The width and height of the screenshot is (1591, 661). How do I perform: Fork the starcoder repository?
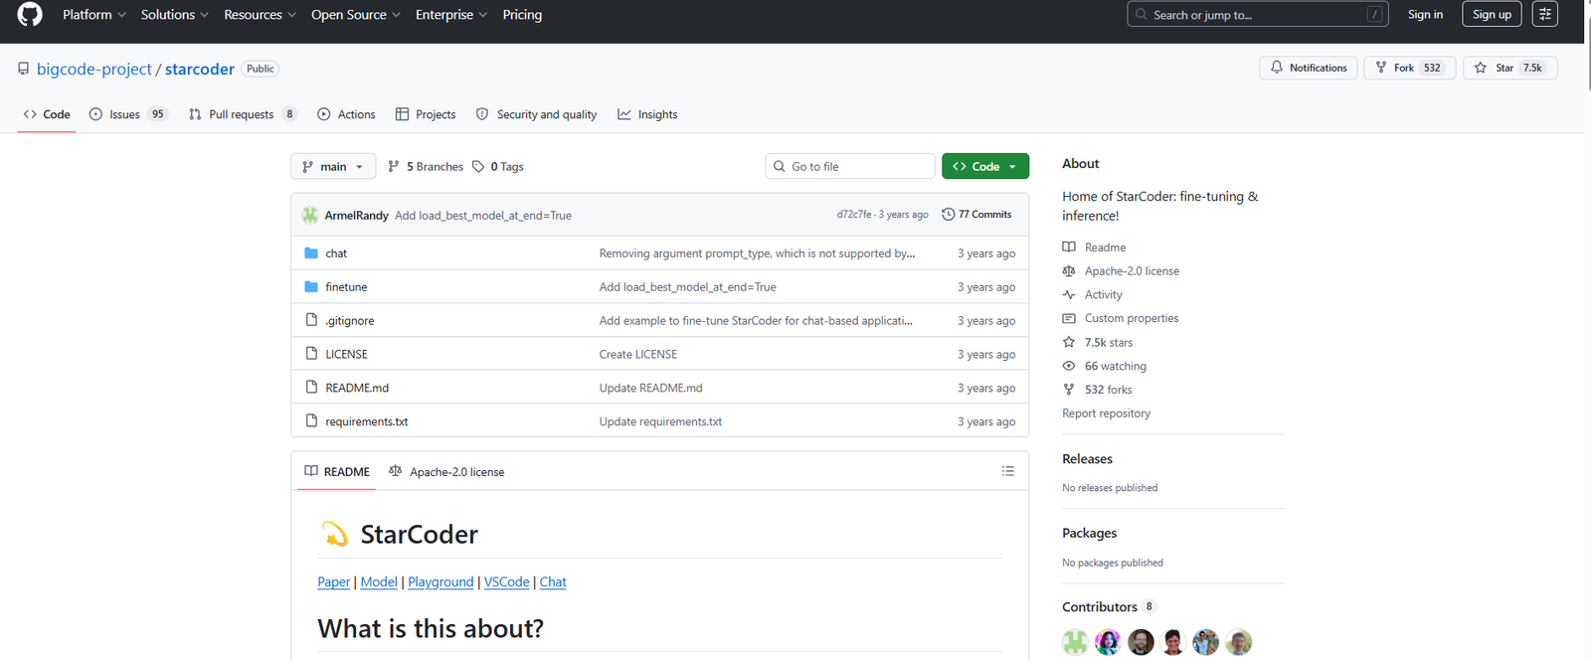(x=1409, y=68)
